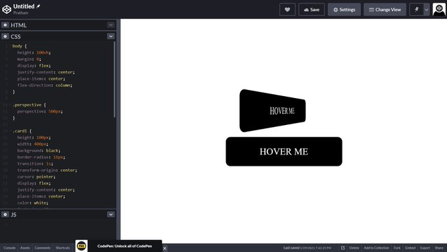Screen dimensions: 447x252
Task: Click the 'transition: 1s;' CSS line
Action: click(x=35, y=164)
